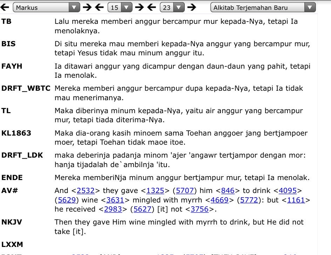Open the verse 23 dropdown
331x255 pixels.
[172, 7]
